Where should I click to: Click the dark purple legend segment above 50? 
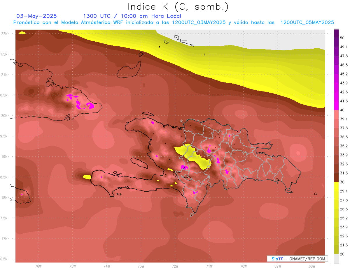point(336,34)
